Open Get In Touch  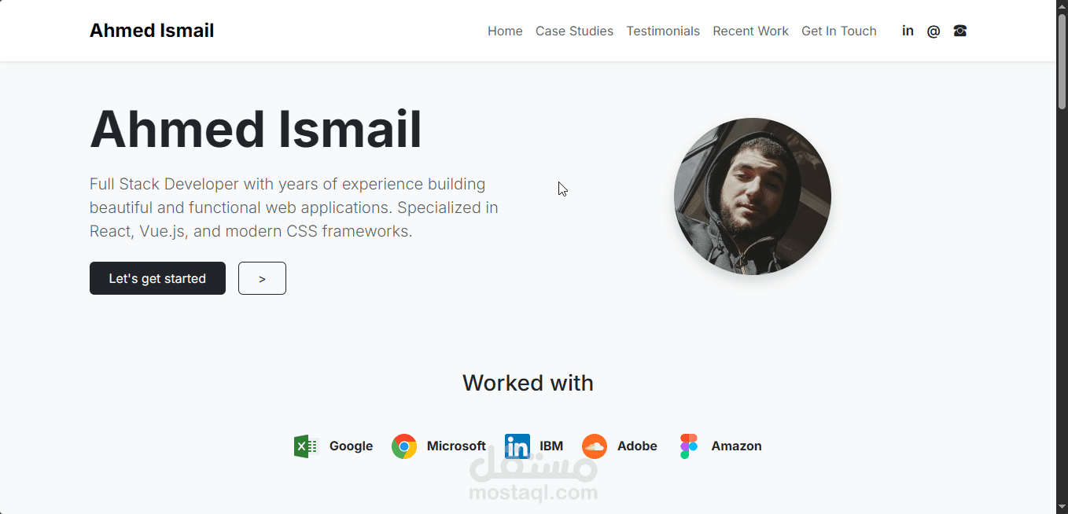coord(839,31)
